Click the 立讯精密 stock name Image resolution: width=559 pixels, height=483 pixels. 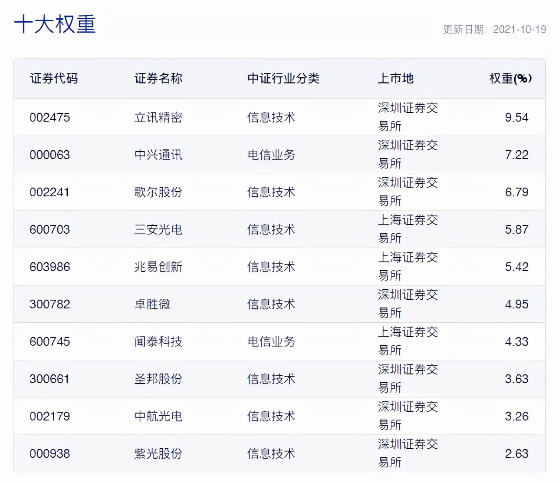158,117
